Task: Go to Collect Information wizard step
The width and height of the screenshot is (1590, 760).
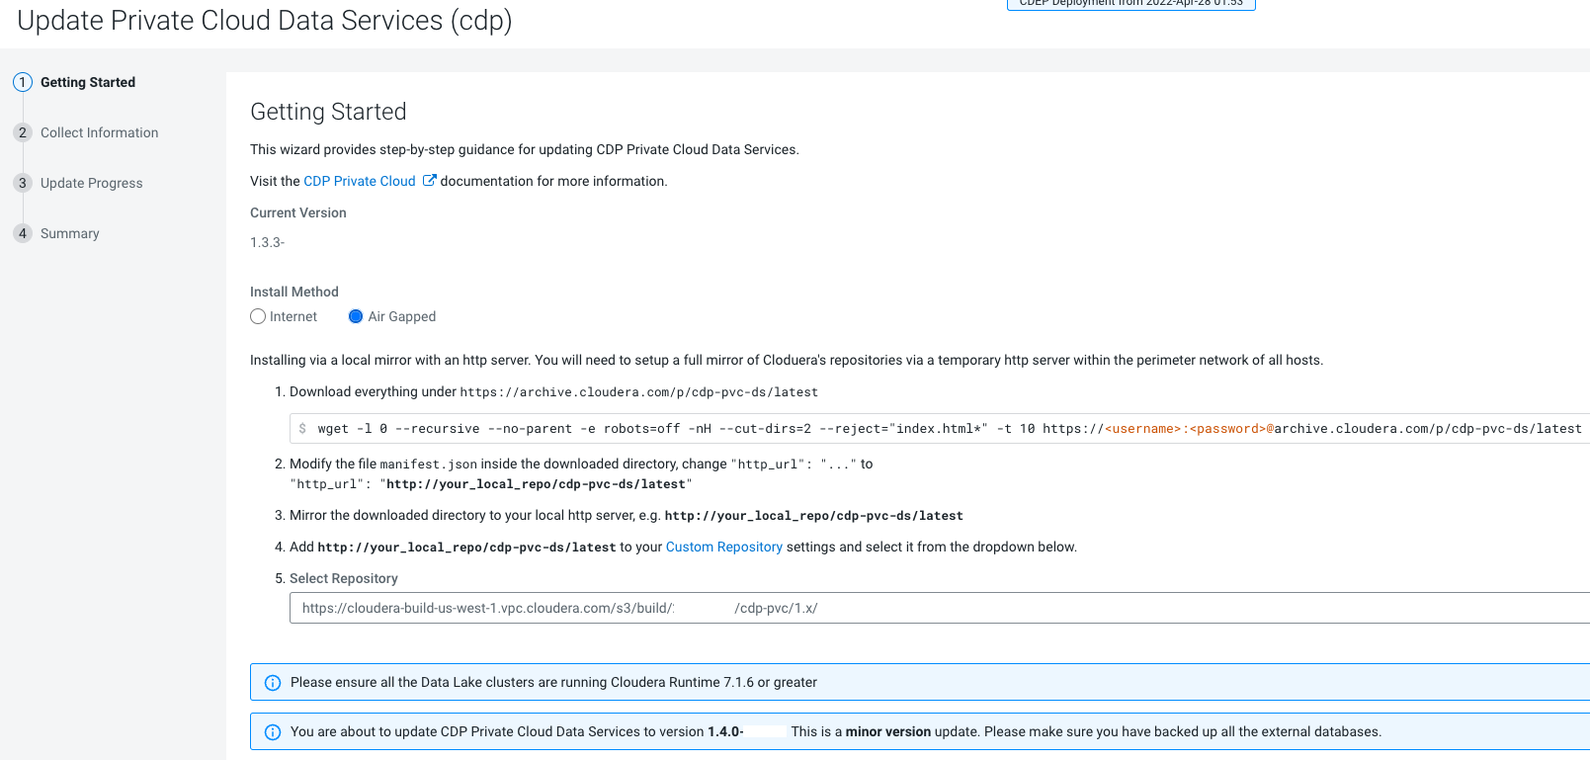Action: (99, 132)
